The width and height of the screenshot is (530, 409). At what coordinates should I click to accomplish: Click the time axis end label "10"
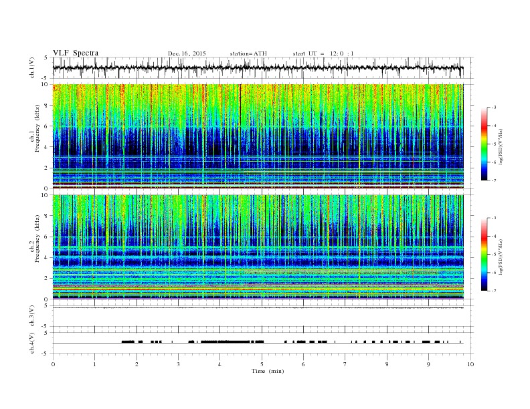point(470,364)
